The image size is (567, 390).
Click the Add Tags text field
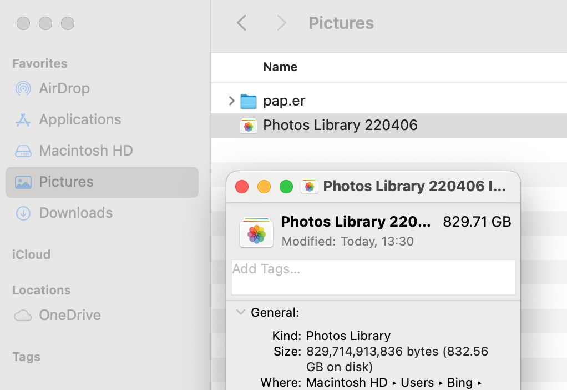373,277
